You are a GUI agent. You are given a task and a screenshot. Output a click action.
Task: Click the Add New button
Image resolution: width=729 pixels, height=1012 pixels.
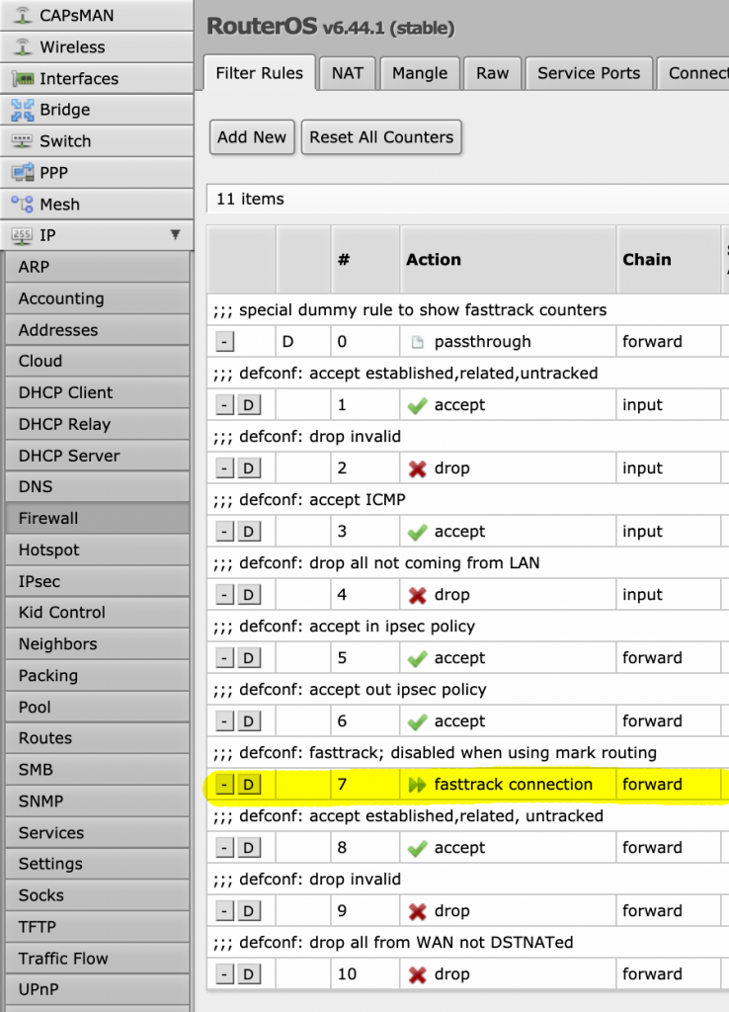coord(252,137)
